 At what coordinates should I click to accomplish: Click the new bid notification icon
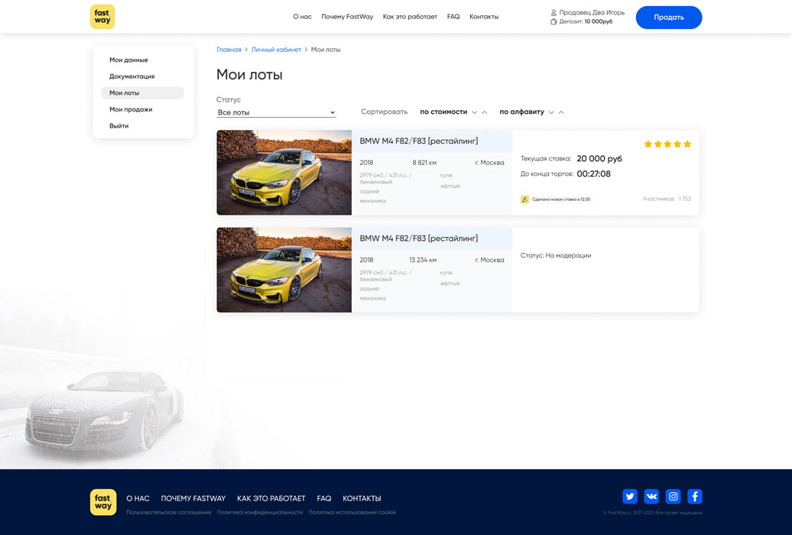525,199
